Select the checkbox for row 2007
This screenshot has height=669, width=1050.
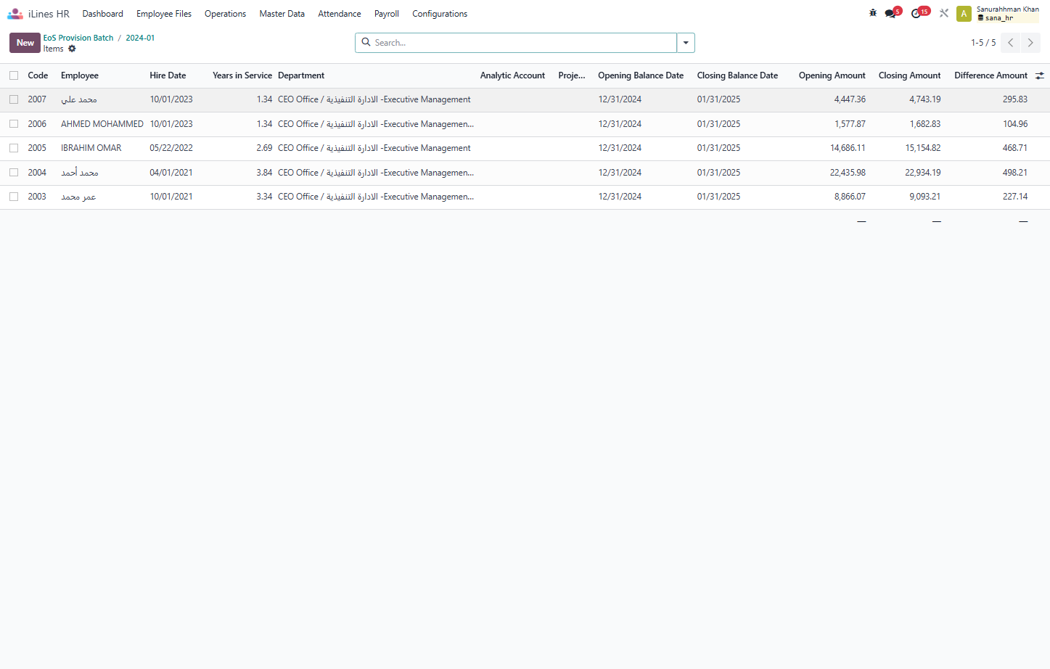(x=14, y=99)
